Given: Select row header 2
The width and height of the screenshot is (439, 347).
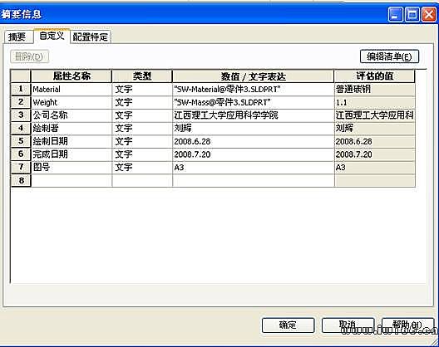Looking at the screenshot, I should point(21,102).
